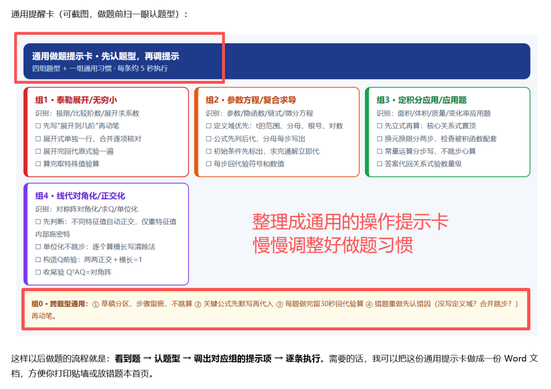This screenshot has width=551, height=389.
Task: Select the line 识别：参数/隐函数/链式/微分方程
Action: click(x=259, y=113)
